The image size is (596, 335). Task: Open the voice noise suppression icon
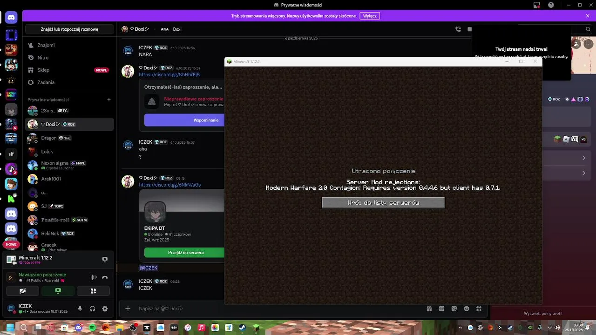94,277
